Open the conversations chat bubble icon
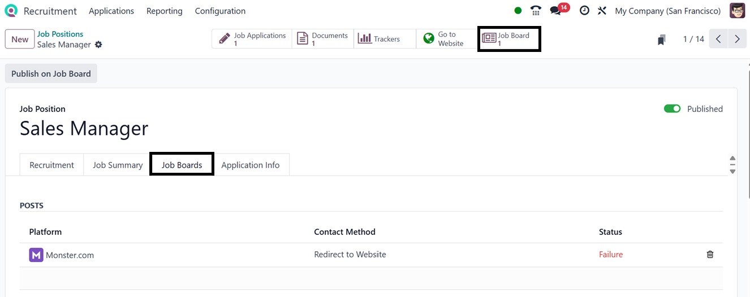Screen dimensions: 750x297 pos(555,11)
